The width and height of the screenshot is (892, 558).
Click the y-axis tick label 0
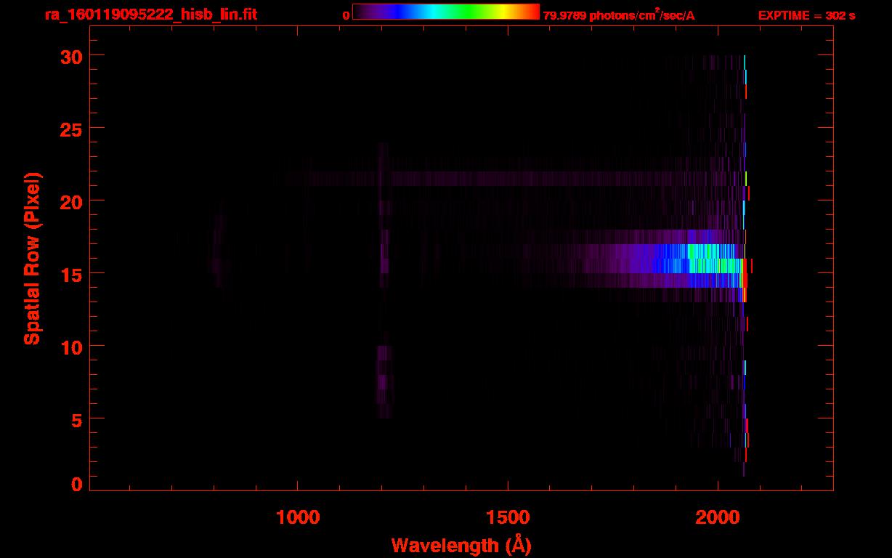tap(76, 485)
